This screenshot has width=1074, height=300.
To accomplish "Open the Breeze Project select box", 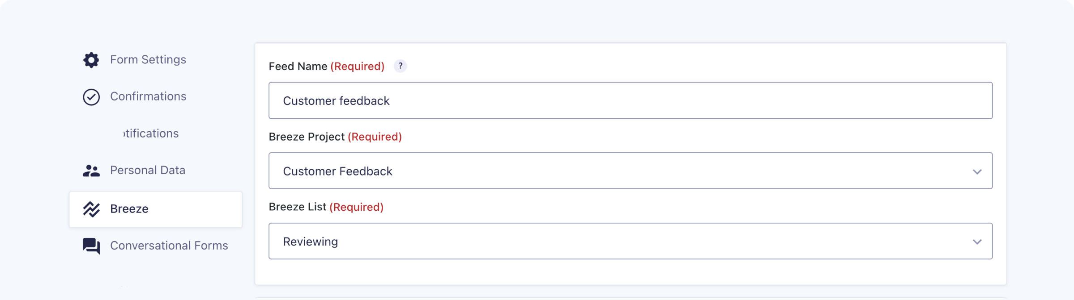I will pos(618,171).
